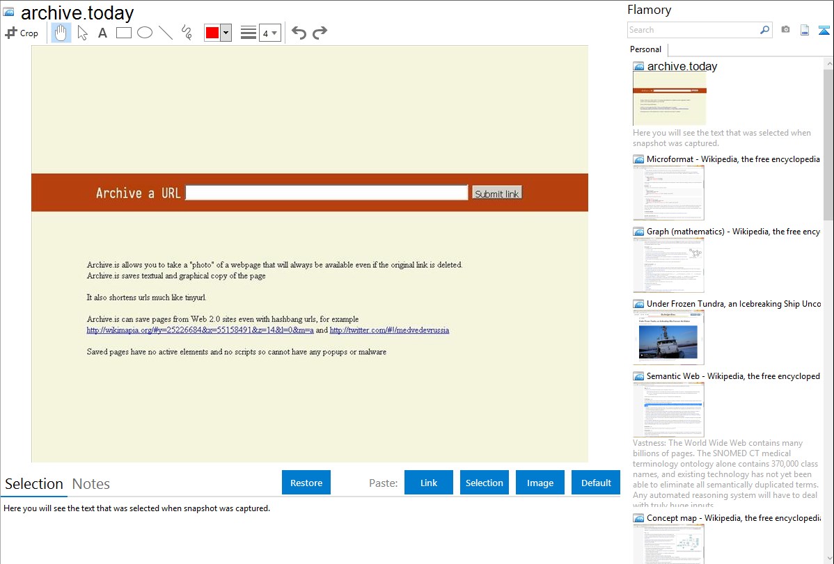This screenshot has height=564, width=834.
Task: Click the icebreaking ship thumbnail
Action: (x=668, y=337)
